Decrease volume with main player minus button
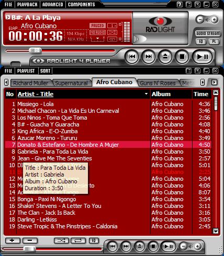The height and width of the screenshot is (256, 224). point(200,19)
